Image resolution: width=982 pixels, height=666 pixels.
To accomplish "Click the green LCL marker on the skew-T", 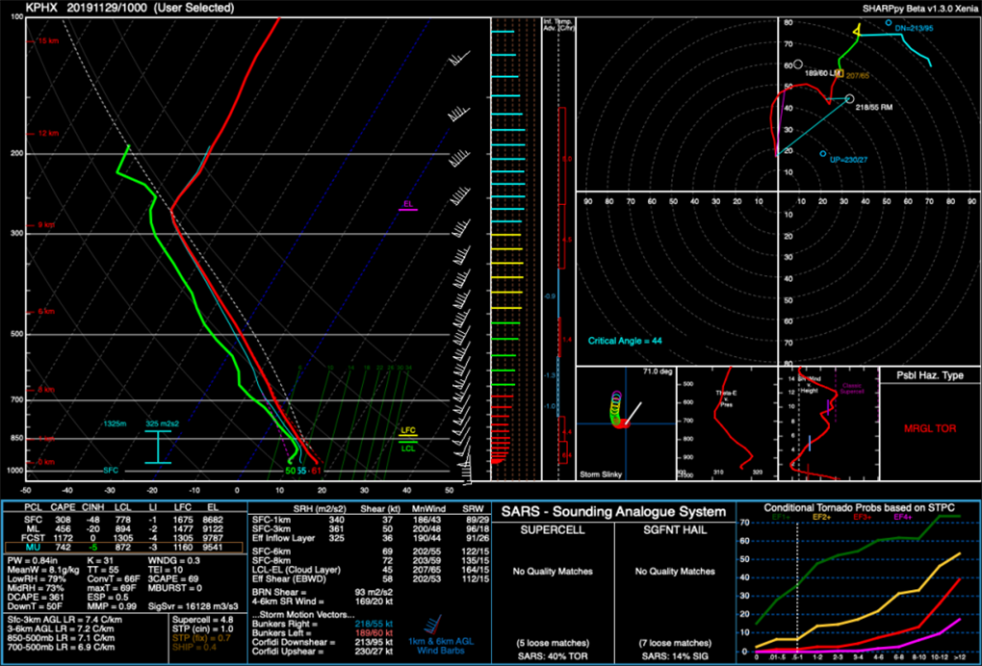I will [x=408, y=445].
